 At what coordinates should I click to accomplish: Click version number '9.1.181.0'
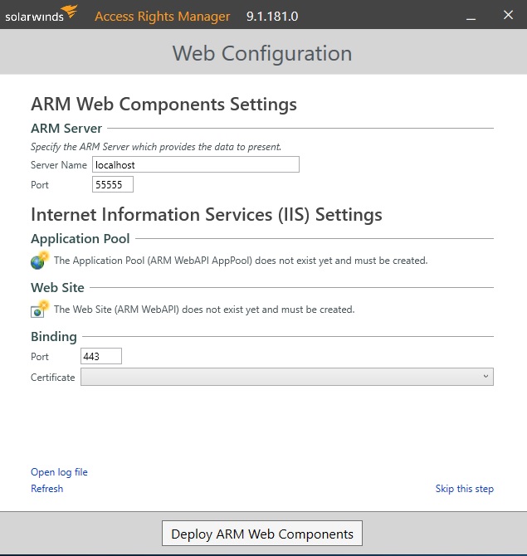[x=272, y=17]
